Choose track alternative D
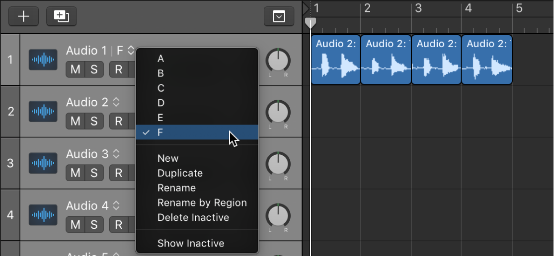 point(197,103)
